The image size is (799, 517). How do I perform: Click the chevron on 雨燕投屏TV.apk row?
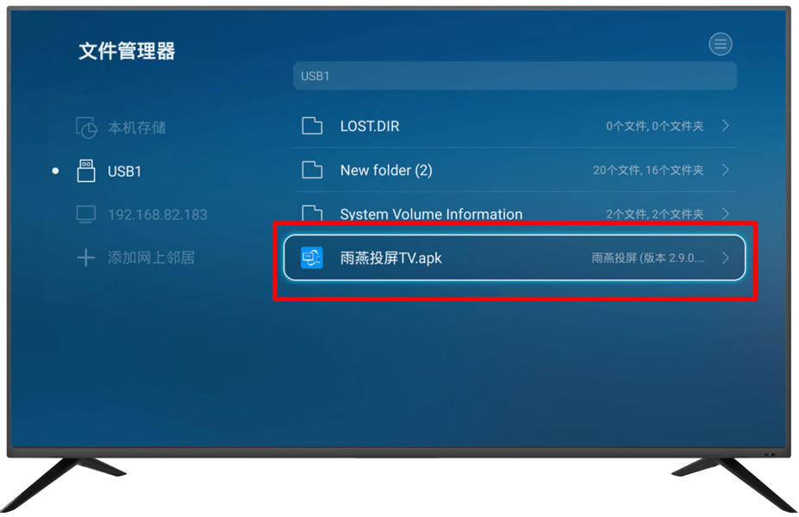click(x=726, y=258)
